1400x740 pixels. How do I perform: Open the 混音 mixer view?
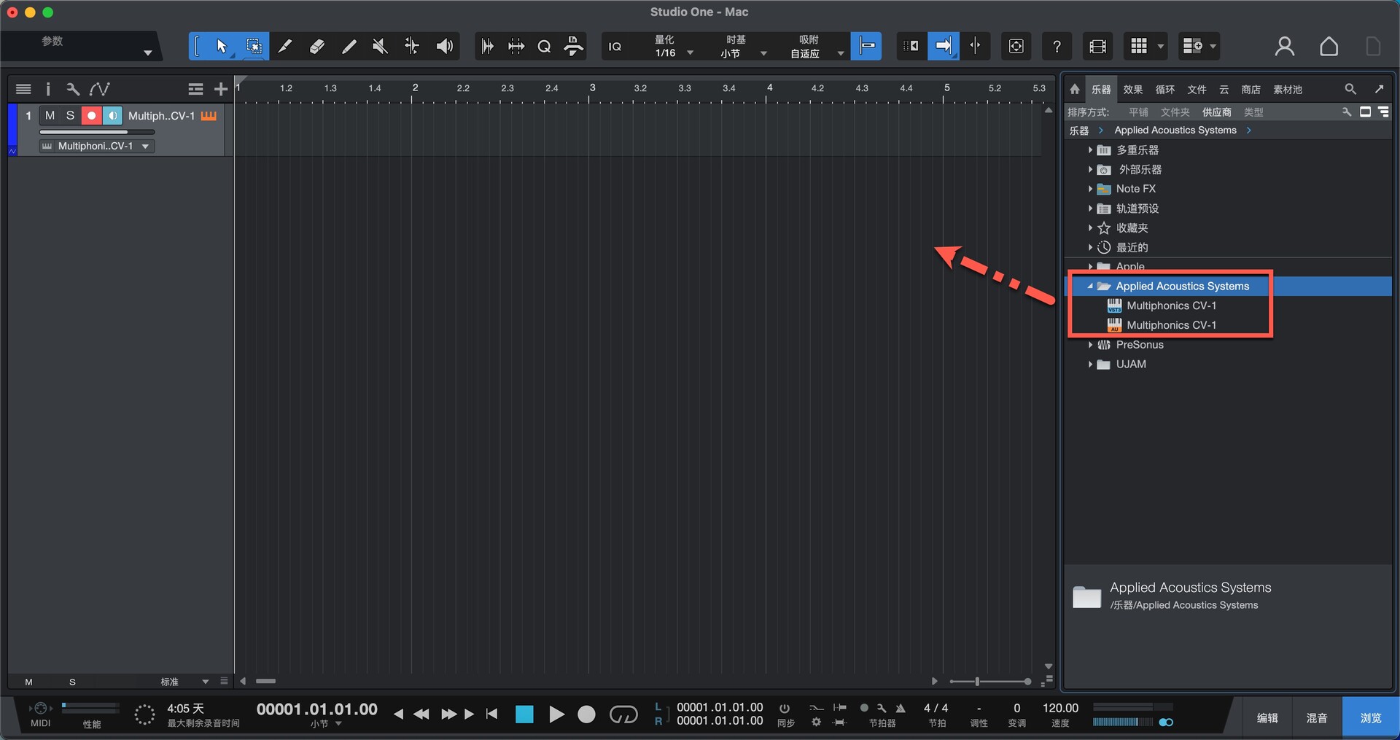(1317, 718)
